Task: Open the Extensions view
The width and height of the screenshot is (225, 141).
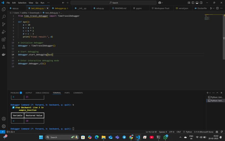Action: click(x=4, y=39)
